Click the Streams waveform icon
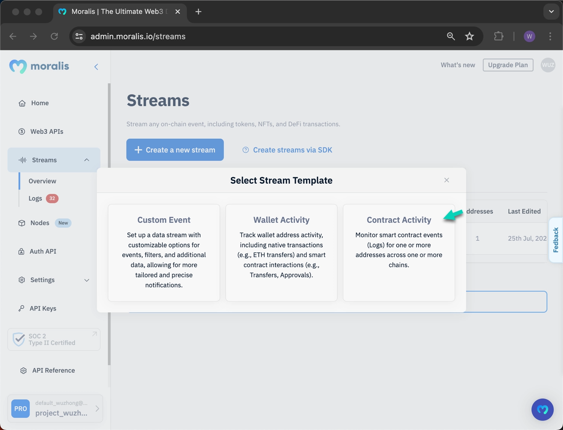The height and width of the screenshot is (430, 563). (22, 160)
